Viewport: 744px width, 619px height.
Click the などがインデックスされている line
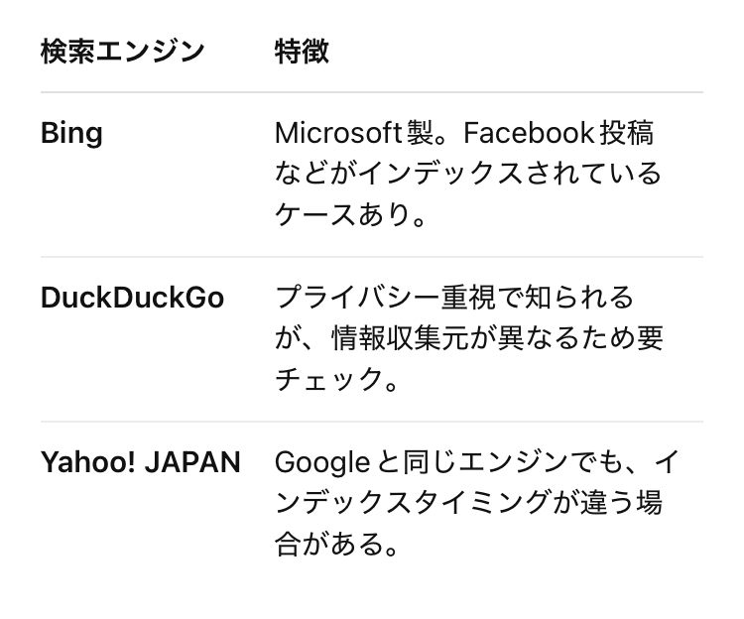pyautogui.click(x=468, y=174)
